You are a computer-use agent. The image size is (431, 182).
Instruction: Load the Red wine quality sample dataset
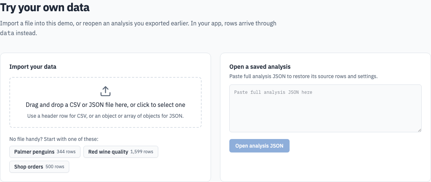[x=121, y=152]
